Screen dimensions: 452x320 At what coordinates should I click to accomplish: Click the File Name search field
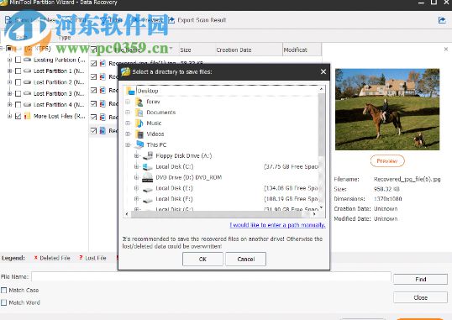coord(211,277)
